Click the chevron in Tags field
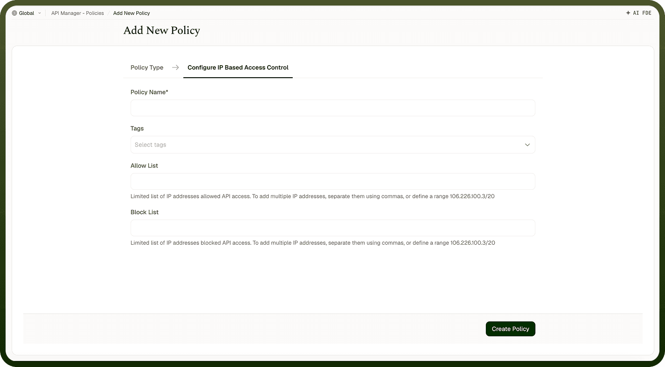 click(x=527, y=145)
